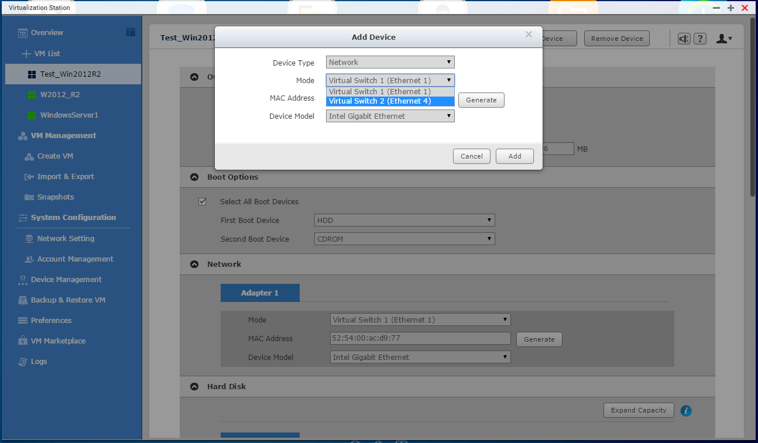This screenshot has height=443, width=758.
Task: Choose Virtual Switch 2 (Ethernet 4) option
Action: coord(390,101)
